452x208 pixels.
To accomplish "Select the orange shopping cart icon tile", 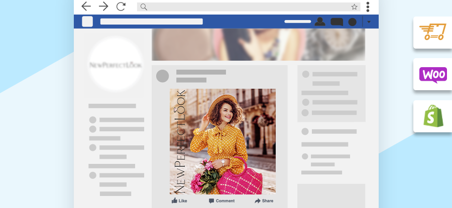I will [x=432, y=33].
